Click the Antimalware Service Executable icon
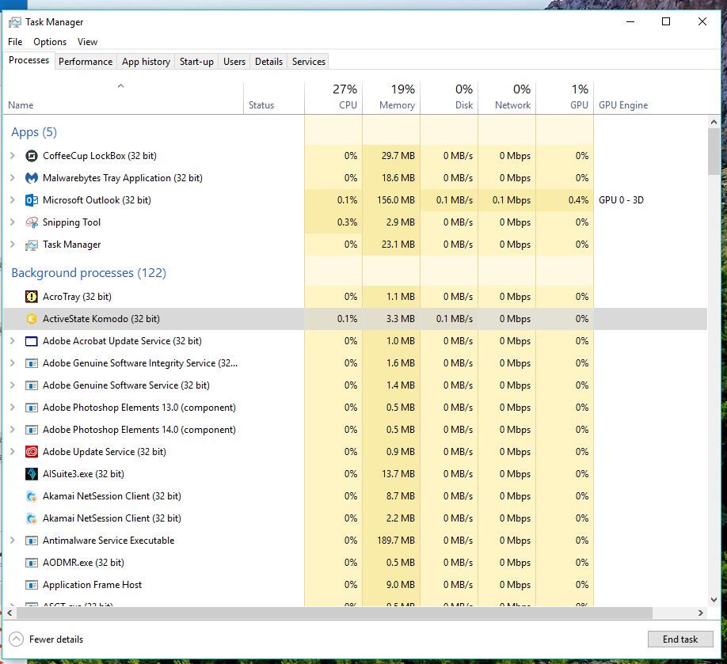The width and height of the screenshot is (727, 664). 31,541
